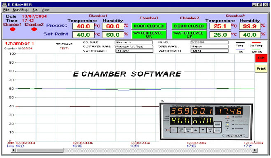The width and height of the screenshot is (271, 158).
Task: Click the red Set Temp legend line
Action: pyautogui.click(x=256, y=43)
